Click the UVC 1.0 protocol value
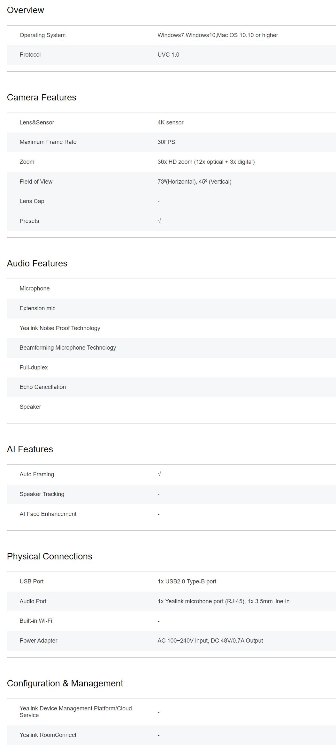The image size is (336, 751). tap(168, 55)
